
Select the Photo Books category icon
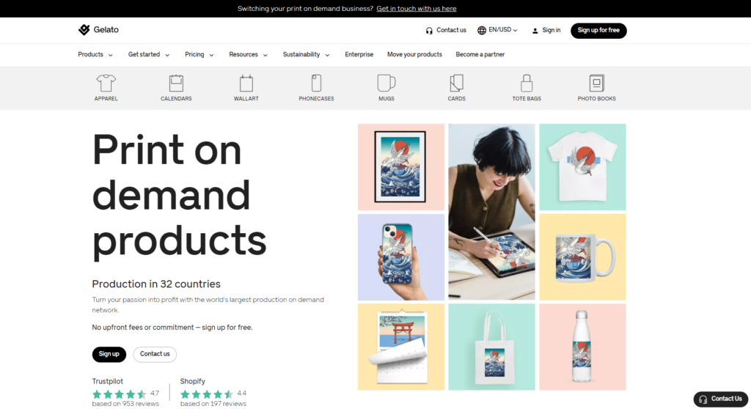[597, 83]
